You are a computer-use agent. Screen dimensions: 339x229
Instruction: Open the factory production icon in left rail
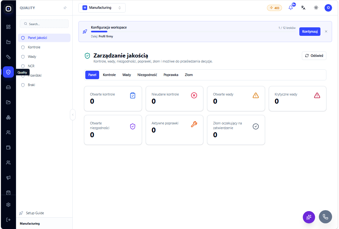(x=8, y=42)
